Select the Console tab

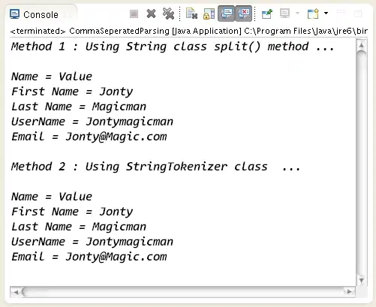click(41, 14)
